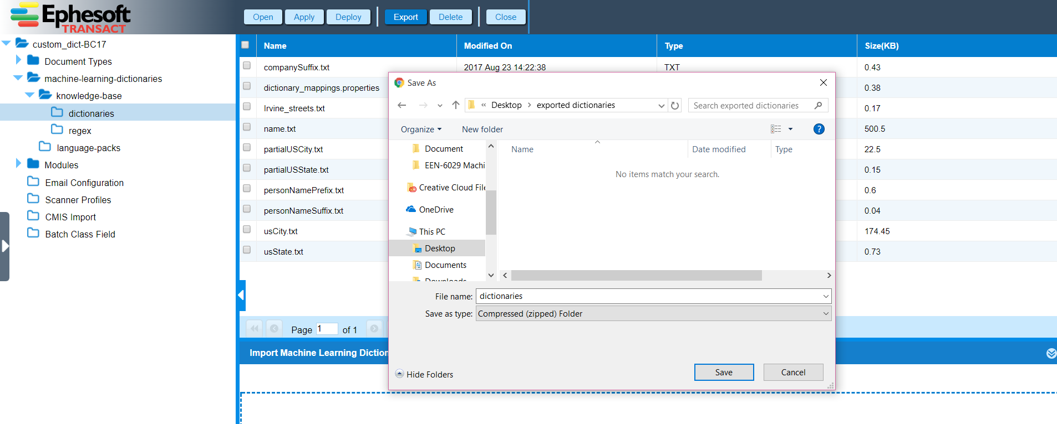Click Desktop in the address breadcrumb
Viewport: 1057px width, 424px height.
pyautogui.click(x=506, y=105)
